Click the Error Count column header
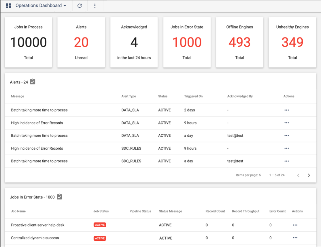The height and width of the screenshot is (247, 321). (x=277, y=211)
